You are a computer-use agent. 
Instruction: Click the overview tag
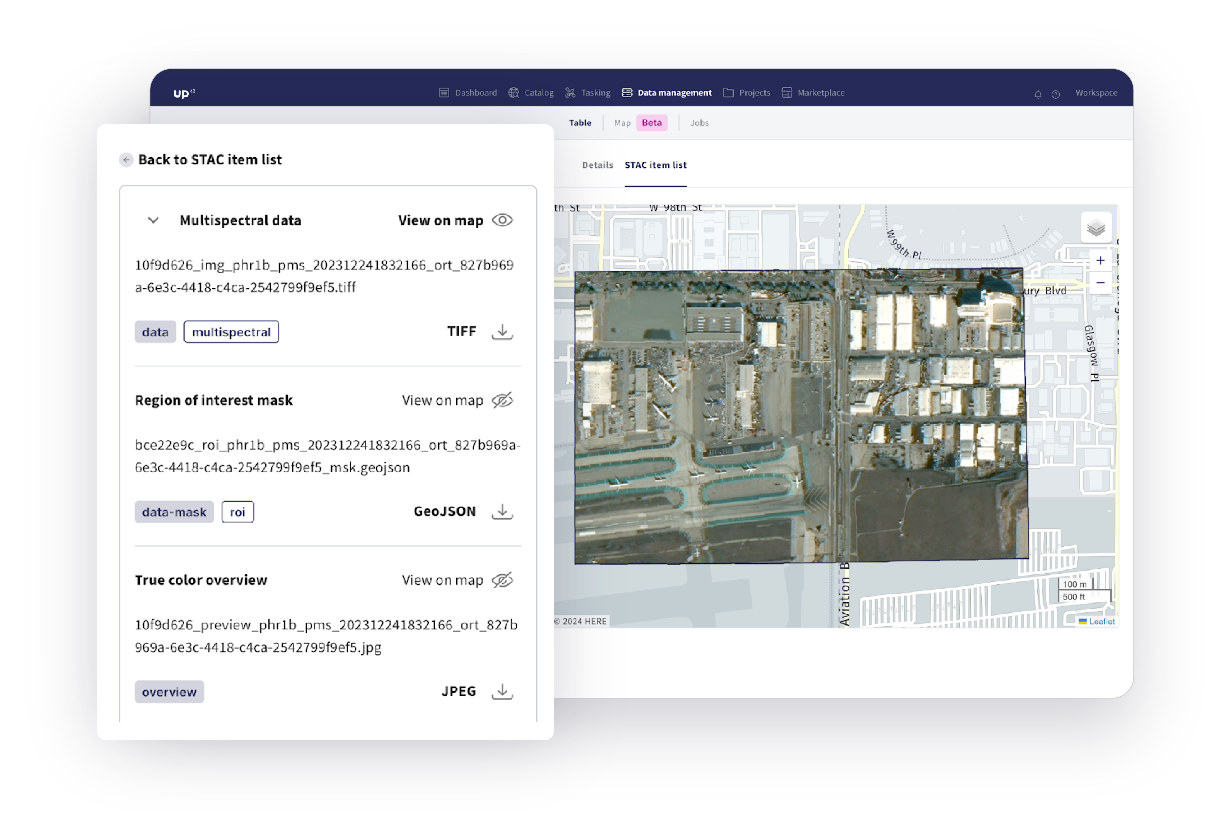tap(170, 692)
